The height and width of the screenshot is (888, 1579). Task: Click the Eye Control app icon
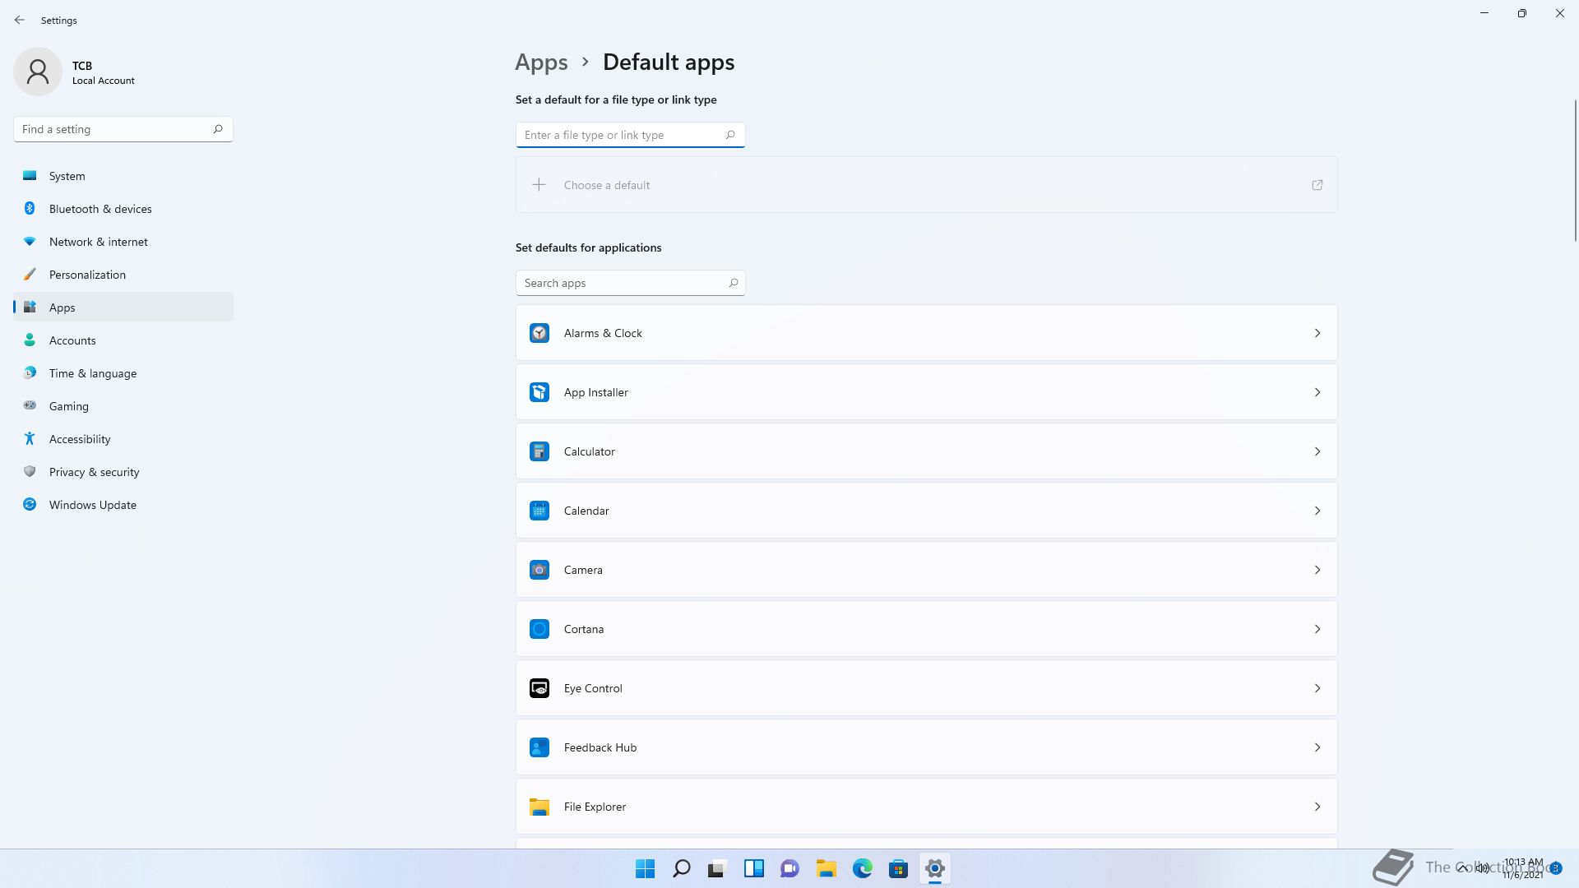pyautogui.click(x=539, y=688)
